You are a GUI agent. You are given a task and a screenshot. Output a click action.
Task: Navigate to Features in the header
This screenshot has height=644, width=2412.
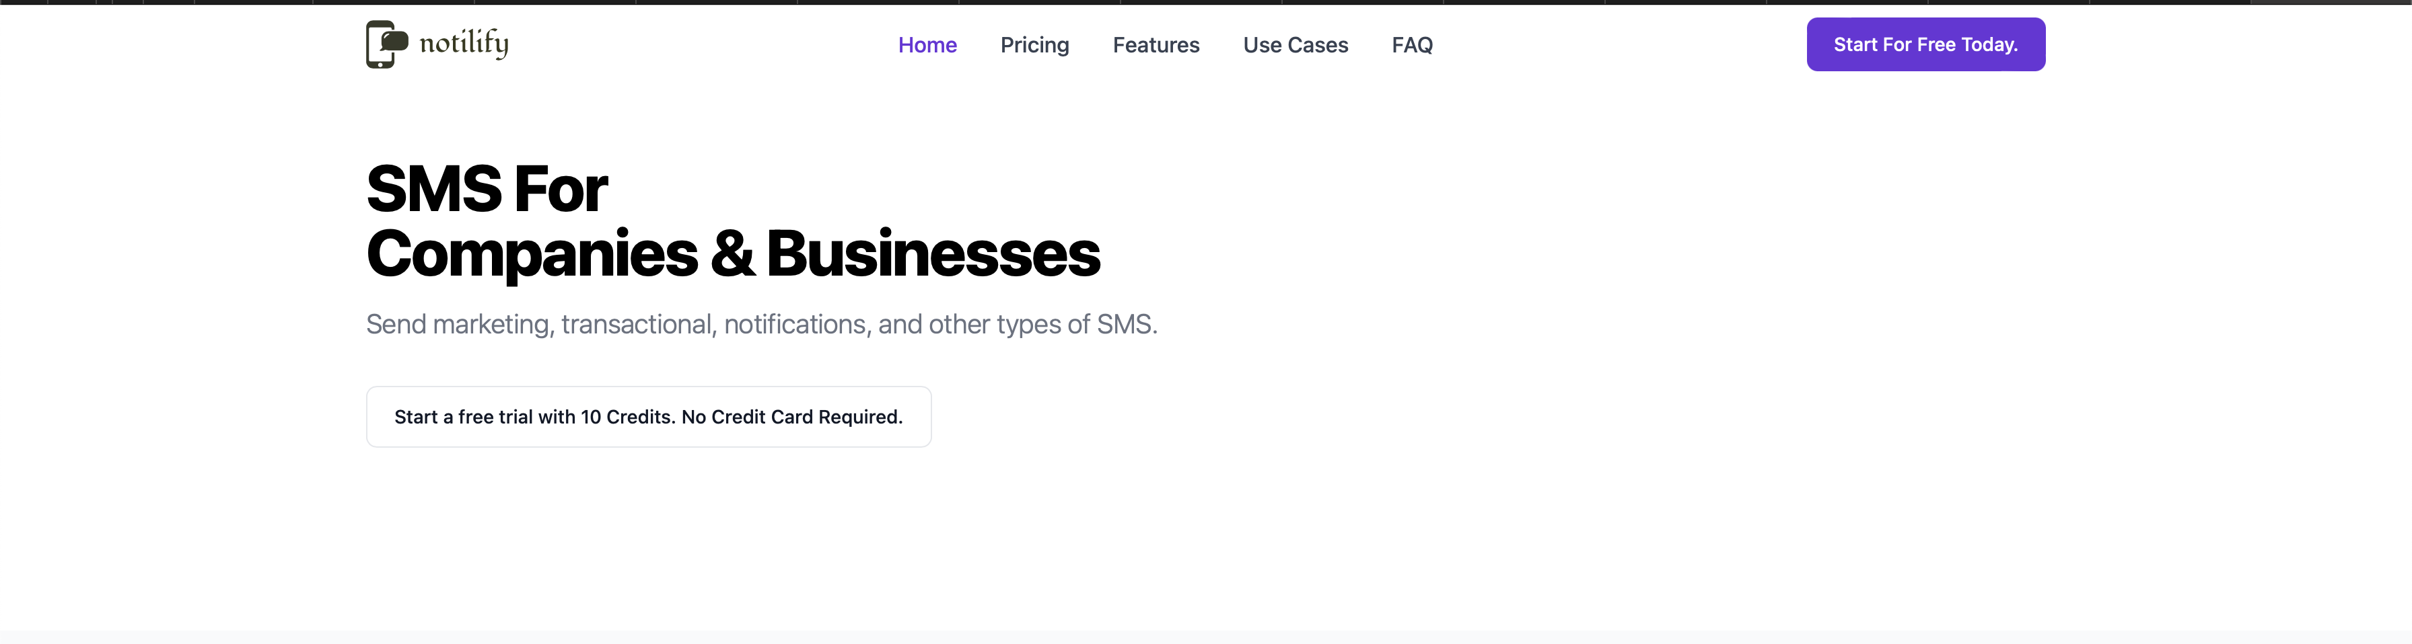pyautogui.click(x=1156, y=45)
